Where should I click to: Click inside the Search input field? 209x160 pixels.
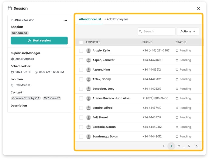pos(156,32)
